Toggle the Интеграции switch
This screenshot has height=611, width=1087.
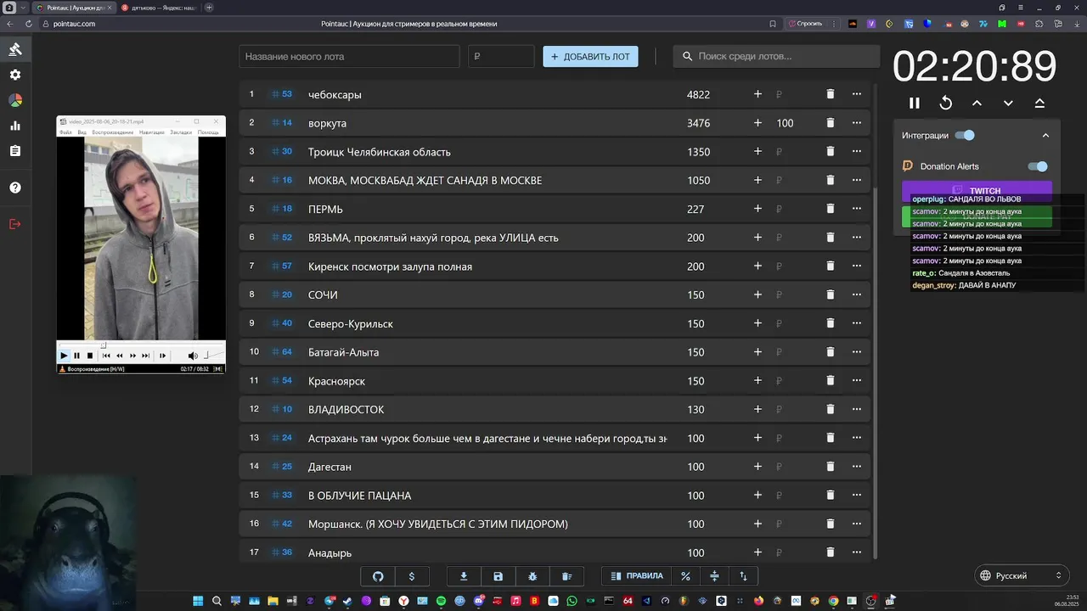(965, 135)
